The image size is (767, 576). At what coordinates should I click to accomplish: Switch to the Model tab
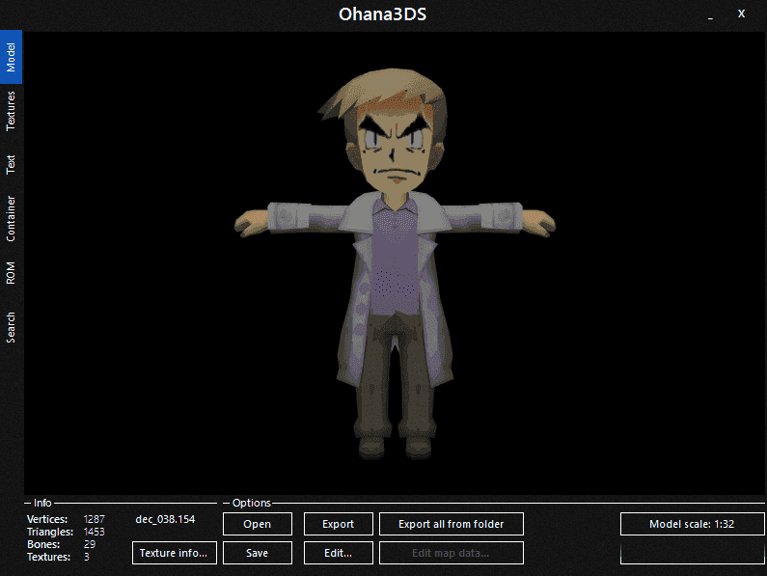11,57
